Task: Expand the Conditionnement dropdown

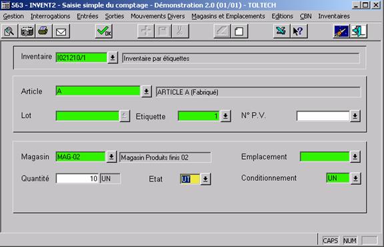Action: tap(355, 178)
